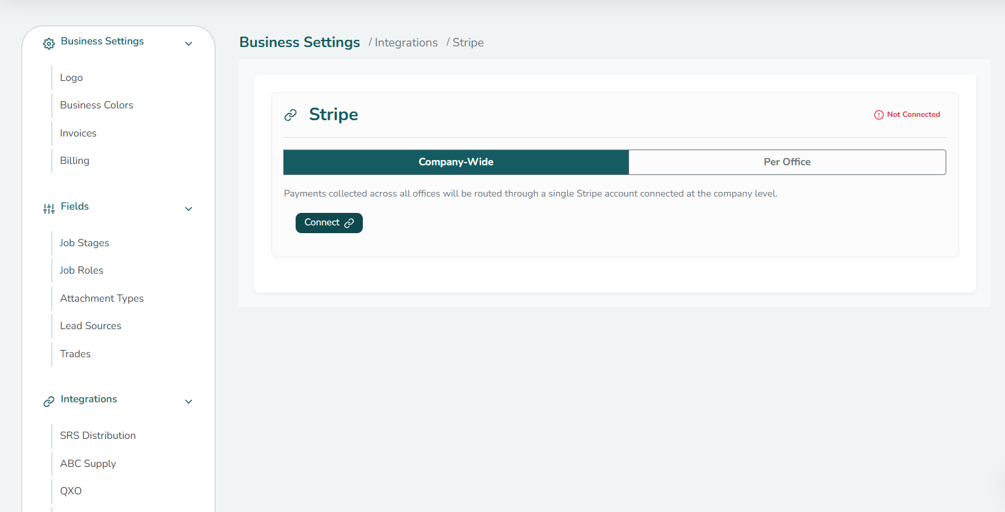Collapse the Business Settings section chevron
Image resolution: width=1005 pixels, height=512 pixels.
pos(189,44)
